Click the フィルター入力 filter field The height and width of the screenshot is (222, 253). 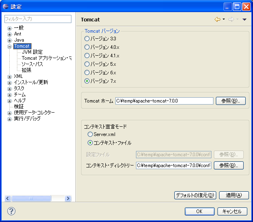click(38, 19)
